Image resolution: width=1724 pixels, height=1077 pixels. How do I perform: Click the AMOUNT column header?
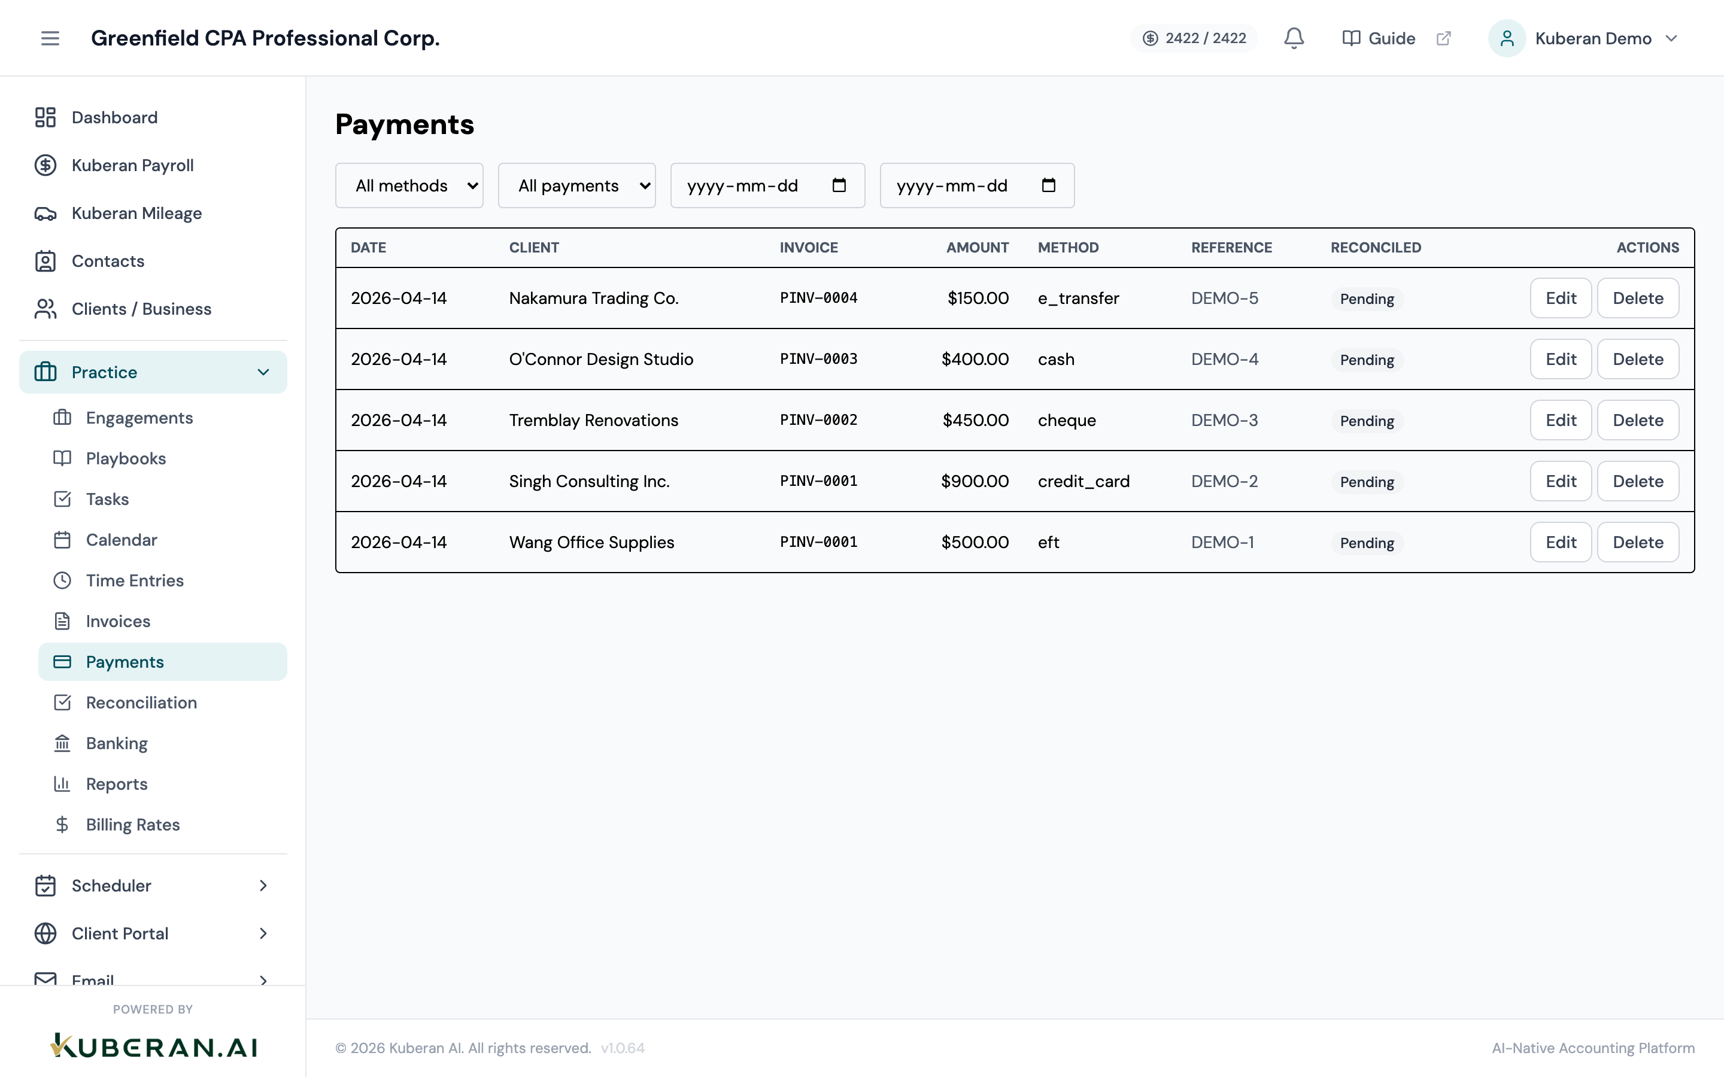(x=977, y=247)
